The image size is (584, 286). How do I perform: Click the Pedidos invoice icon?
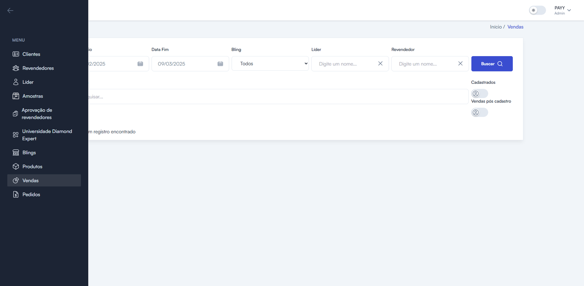(16, 195)
